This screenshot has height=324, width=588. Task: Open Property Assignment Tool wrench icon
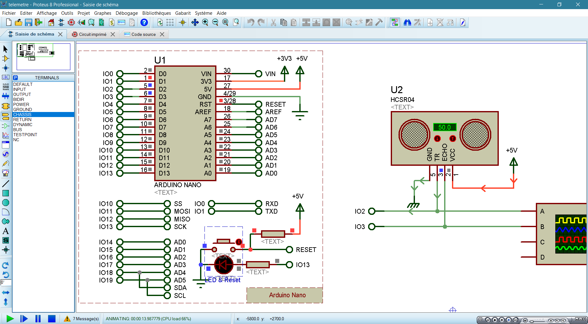[x=417, y=22]
